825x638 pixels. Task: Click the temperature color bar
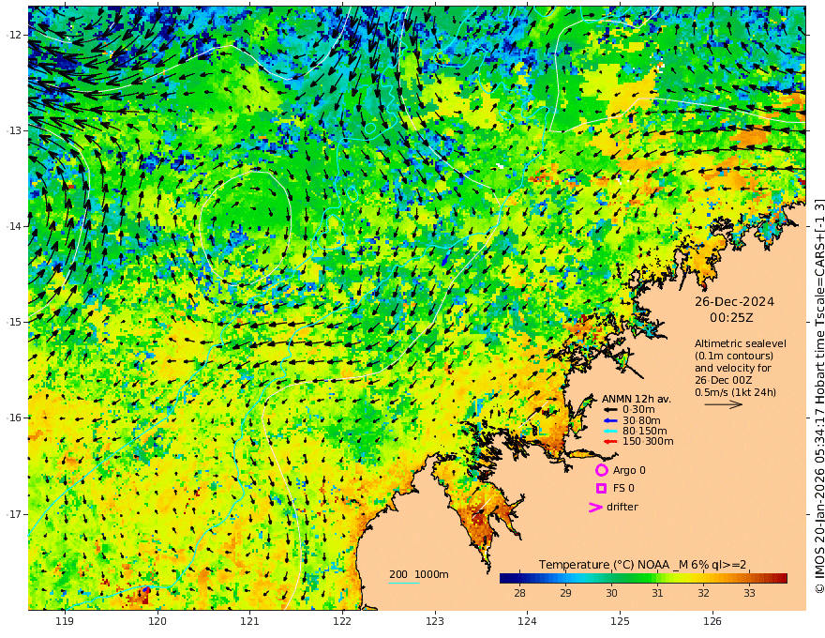pyautogui.click(x=643, y=578)
